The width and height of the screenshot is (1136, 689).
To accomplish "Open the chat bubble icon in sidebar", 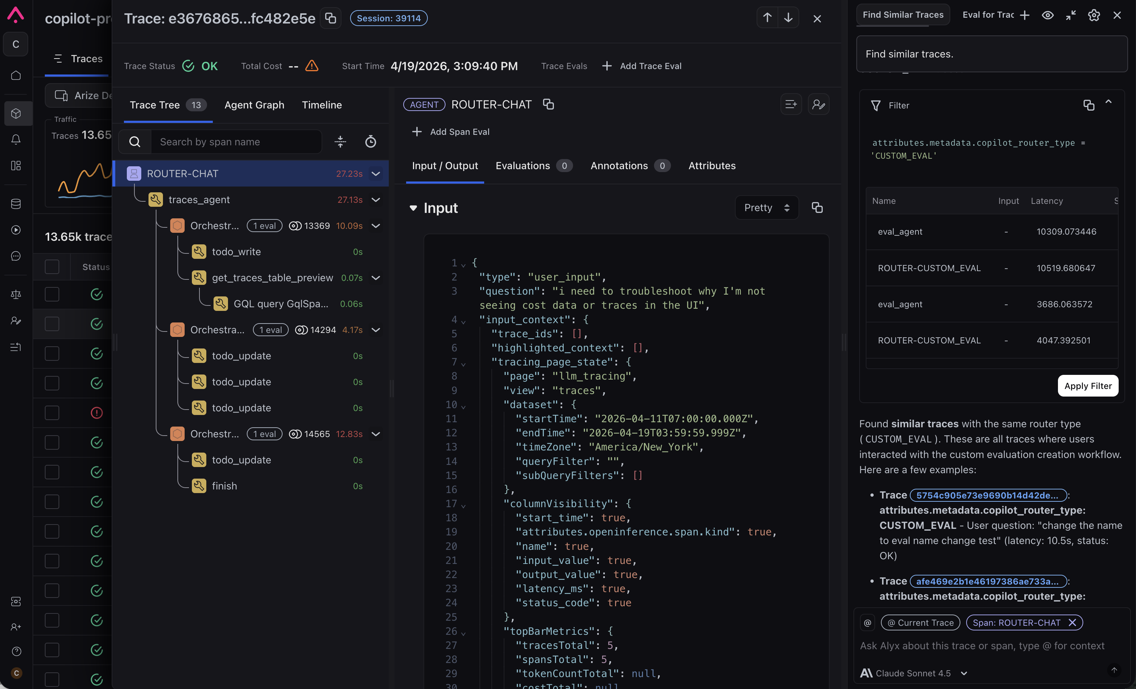I will pyautogui.click(x=16, y=256).
